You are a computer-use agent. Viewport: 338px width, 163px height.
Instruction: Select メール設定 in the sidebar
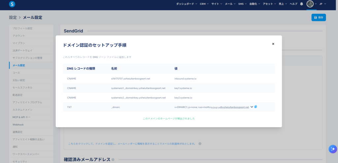[18, 65]
